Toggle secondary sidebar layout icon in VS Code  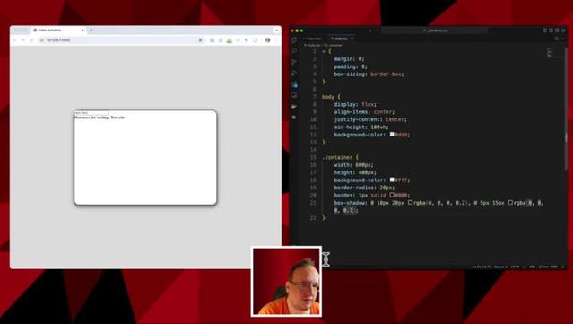(557, 31)
